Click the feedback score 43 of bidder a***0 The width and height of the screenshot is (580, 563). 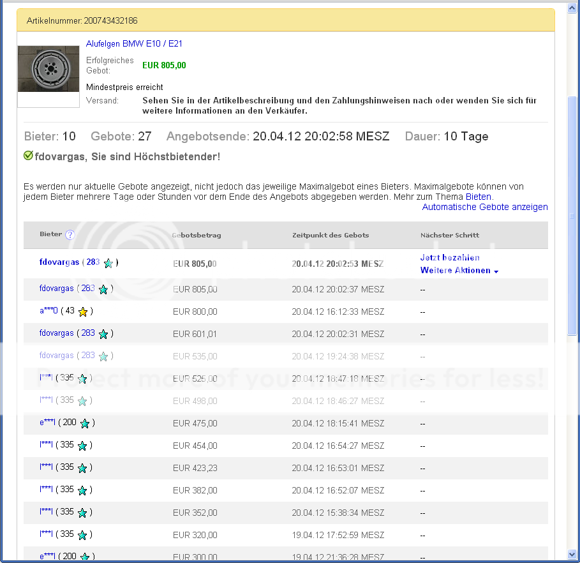click(x=70, y=312)
